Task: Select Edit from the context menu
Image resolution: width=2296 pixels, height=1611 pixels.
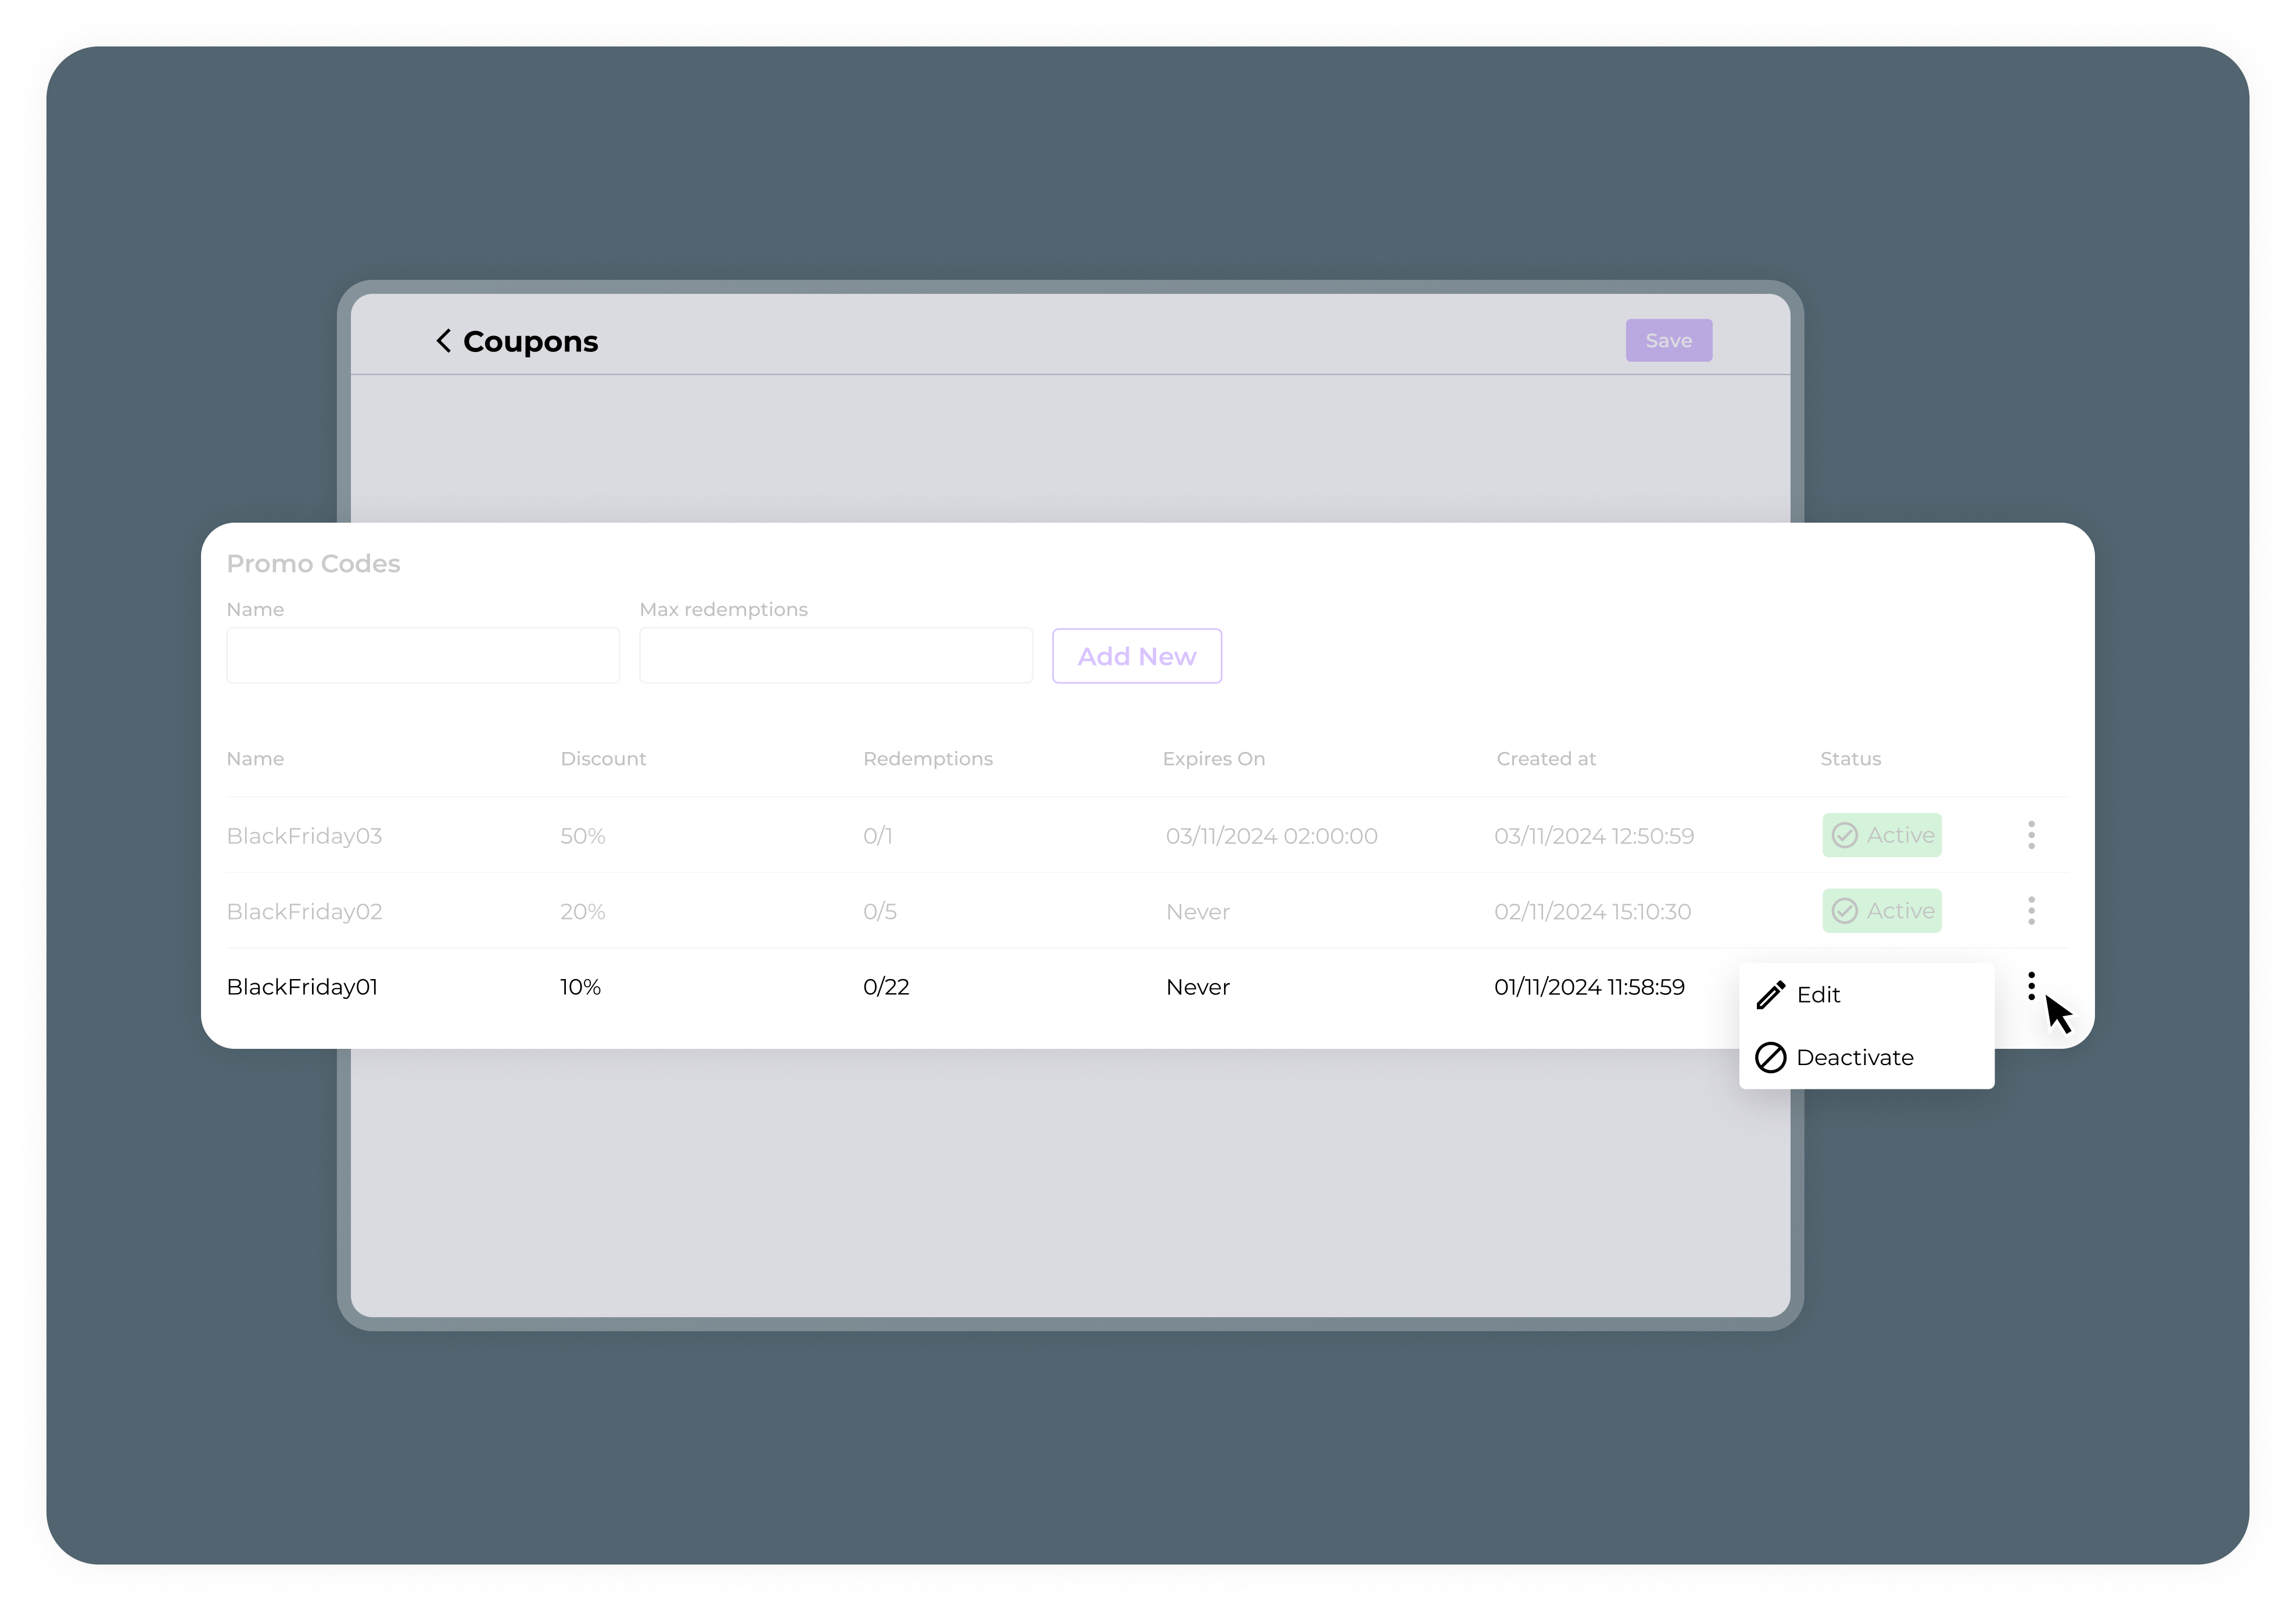Action: pos(1818,994)
